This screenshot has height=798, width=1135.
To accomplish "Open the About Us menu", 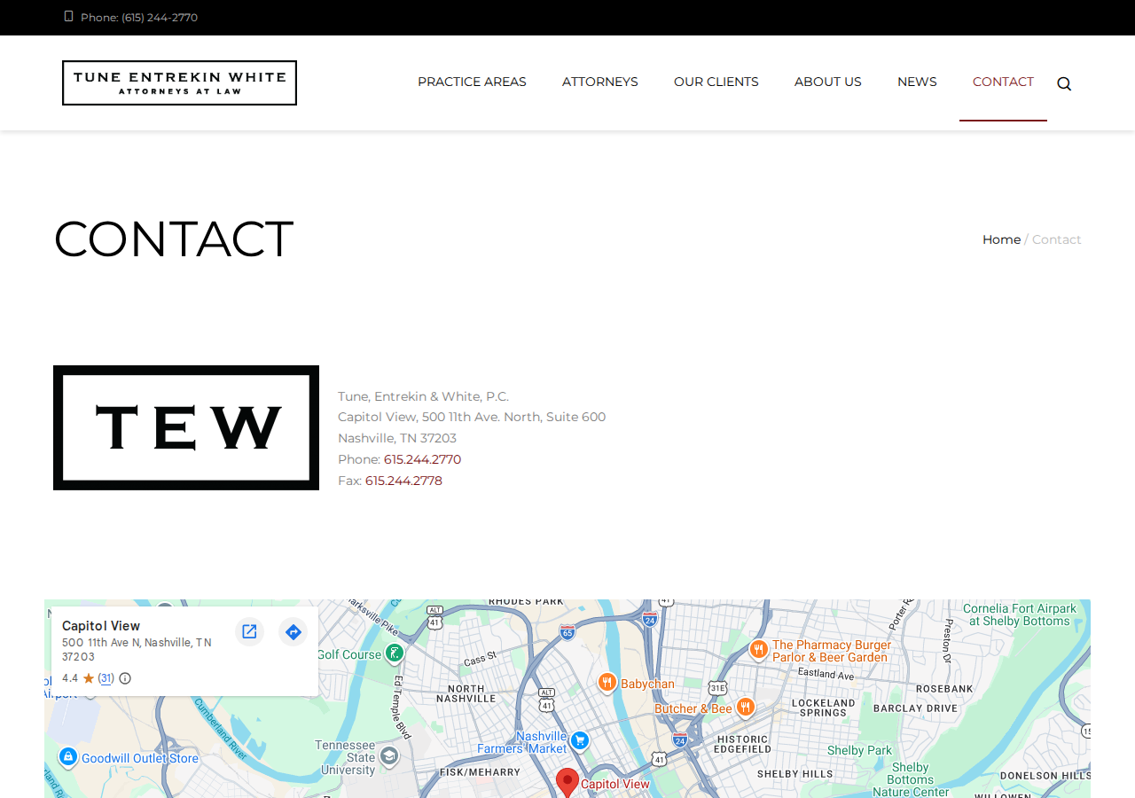I will point(828,82).
